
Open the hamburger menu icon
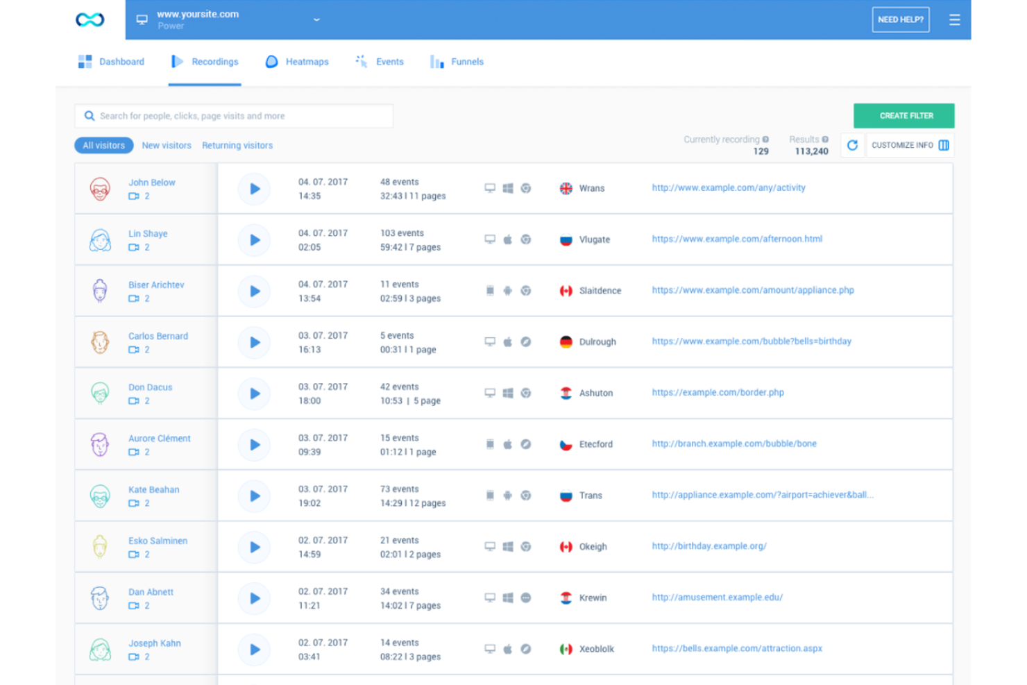pyautogui.click(x=954, y=19)
